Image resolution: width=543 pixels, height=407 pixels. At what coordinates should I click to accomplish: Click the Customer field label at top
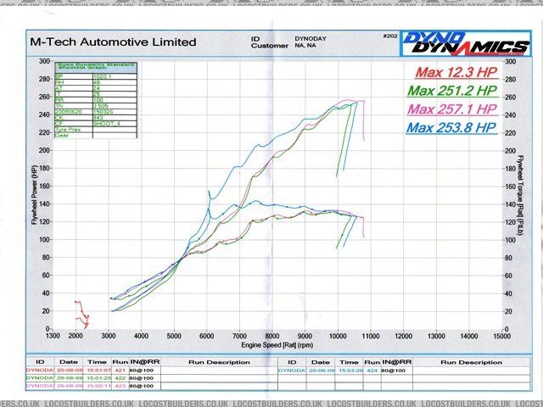point(266,47)
